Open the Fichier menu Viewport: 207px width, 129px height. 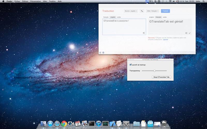[17, 1]
